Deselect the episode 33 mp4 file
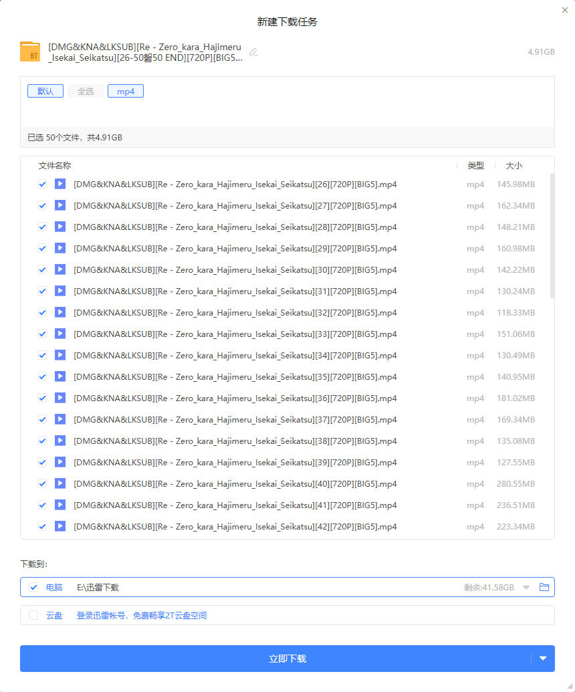575x692 pixels. 42,334
